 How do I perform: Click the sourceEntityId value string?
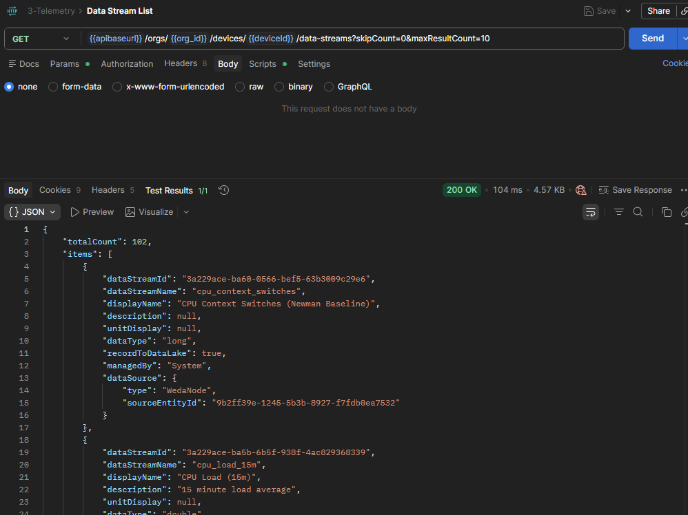coord(306,402)
